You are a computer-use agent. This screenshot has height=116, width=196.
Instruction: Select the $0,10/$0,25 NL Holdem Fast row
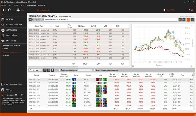coord(79,55)
